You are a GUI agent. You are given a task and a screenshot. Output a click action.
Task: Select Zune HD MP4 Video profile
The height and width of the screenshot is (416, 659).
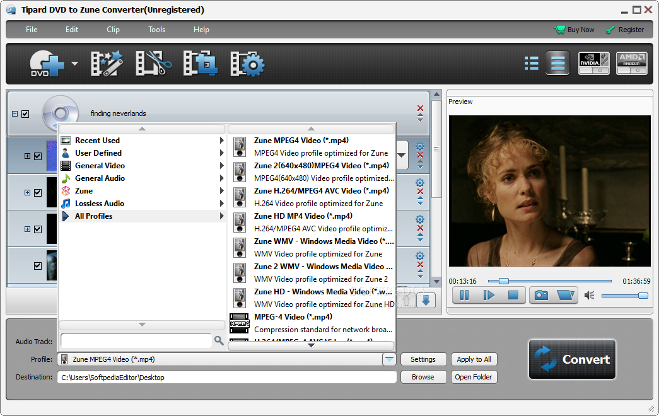(x=312, y=222)
